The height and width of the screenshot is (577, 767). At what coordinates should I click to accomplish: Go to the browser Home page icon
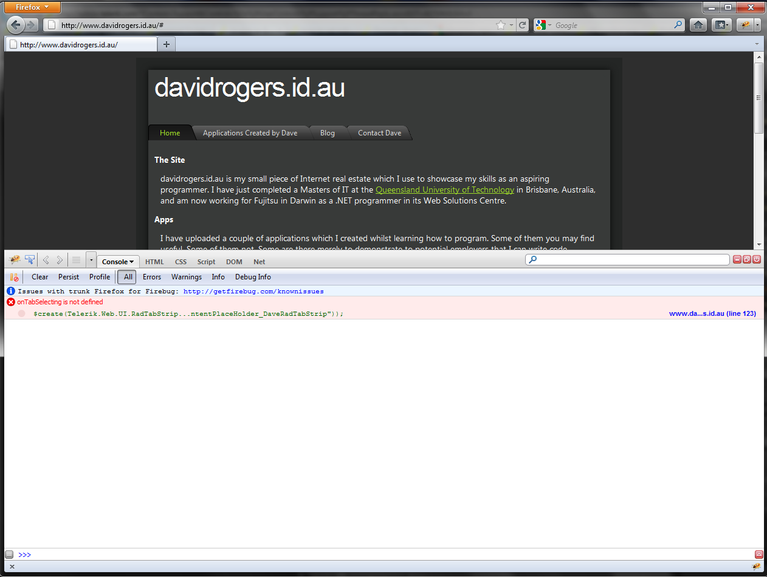(x=699, y=25)
